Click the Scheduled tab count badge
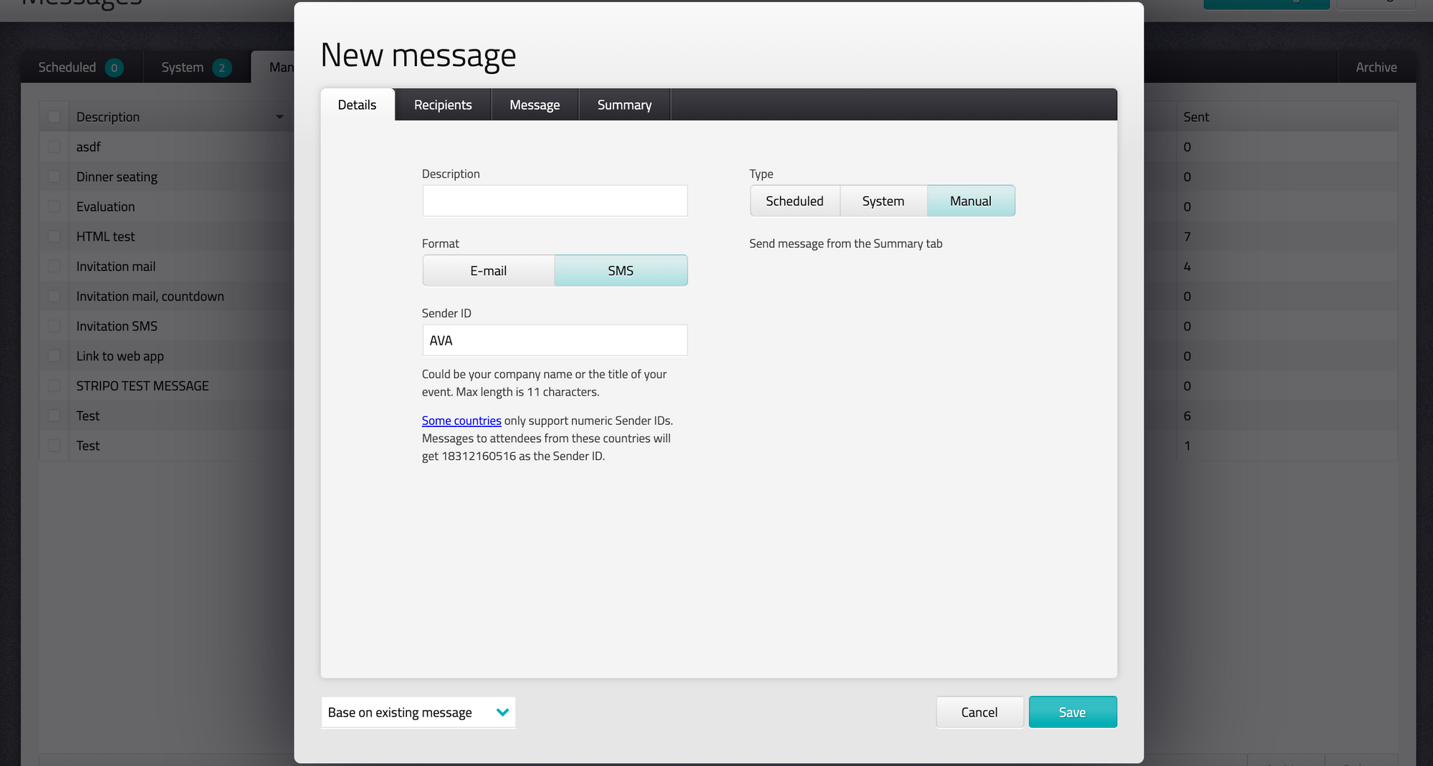1433x766 pixels. point(114,67)
